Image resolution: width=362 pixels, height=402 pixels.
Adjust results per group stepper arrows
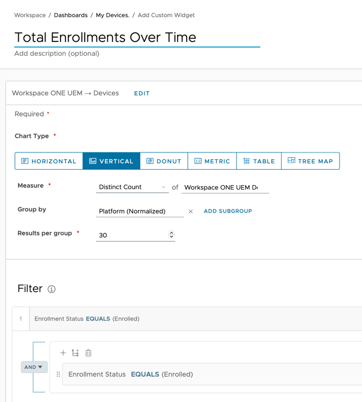pyautogui.click(x=172, y=235)
